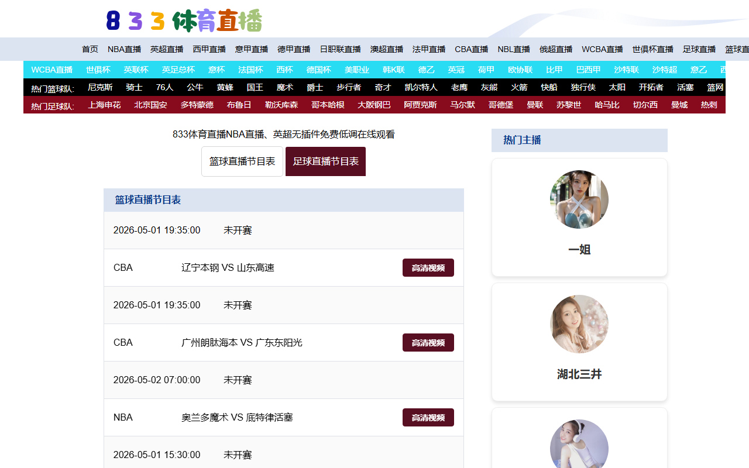
Task: Go to CBA直播 in top navigation
Action: (472, 49)
